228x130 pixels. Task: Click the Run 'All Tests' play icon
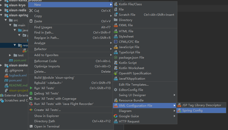(x=31, y=88)
